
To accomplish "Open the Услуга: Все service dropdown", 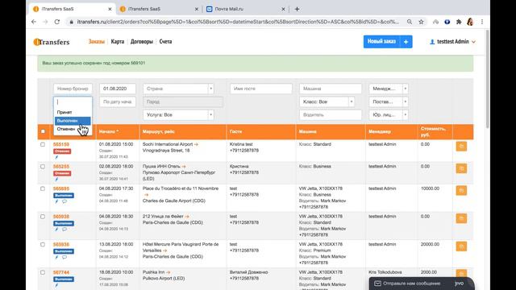I will pos(178,114).
